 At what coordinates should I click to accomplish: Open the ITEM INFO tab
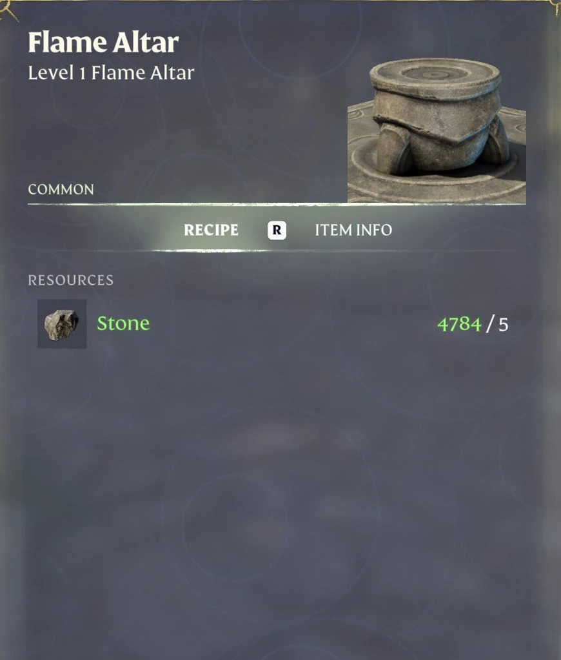tap(353, 230)
